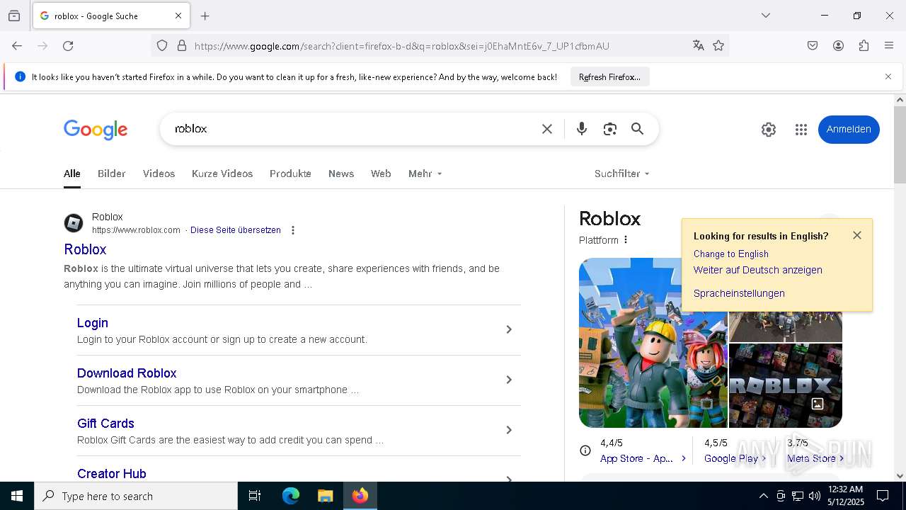
Task: Open tracking protection shield icon
Action: coord(162,46)
